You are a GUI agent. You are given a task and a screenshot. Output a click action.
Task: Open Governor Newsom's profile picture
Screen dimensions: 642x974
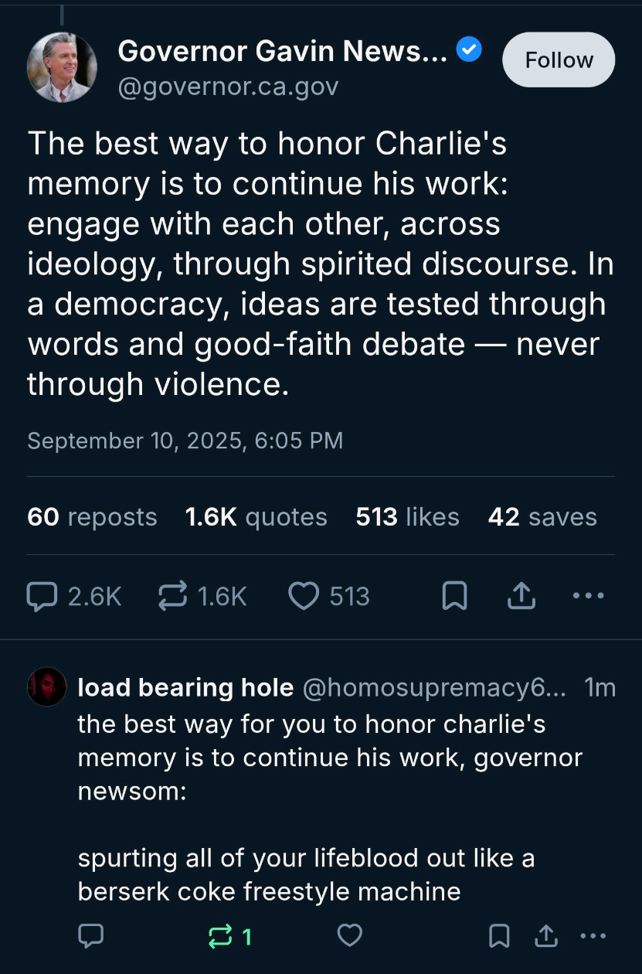62,67
